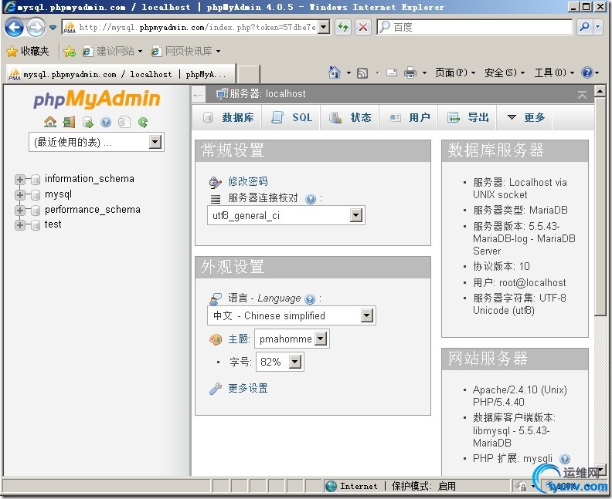
Task: Open the 用户 (Users) tab
Action: click(x=409, y=117)
